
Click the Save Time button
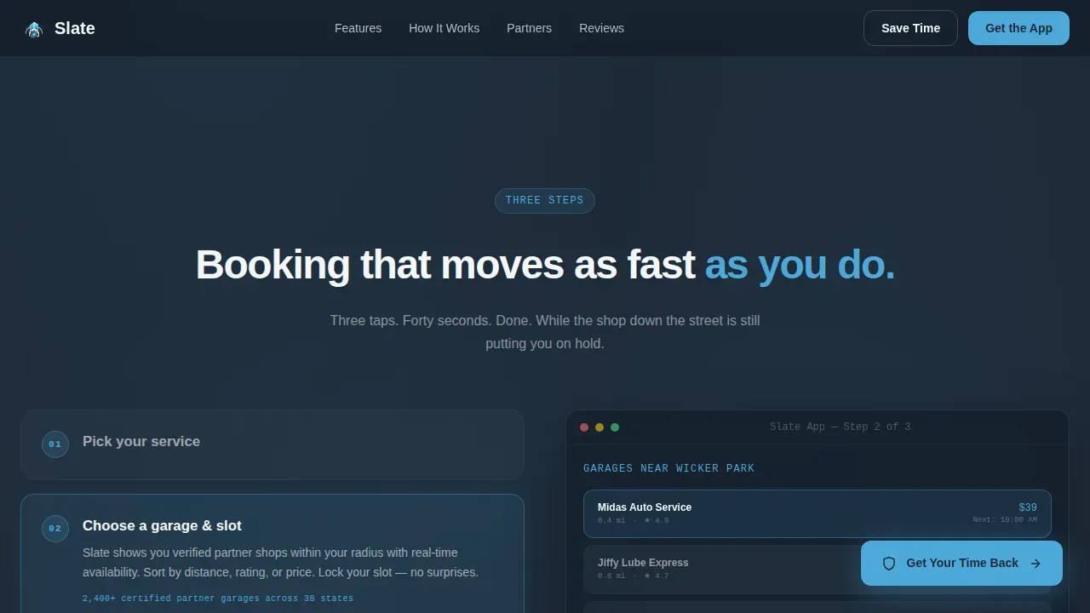click(x=910, y=28)
